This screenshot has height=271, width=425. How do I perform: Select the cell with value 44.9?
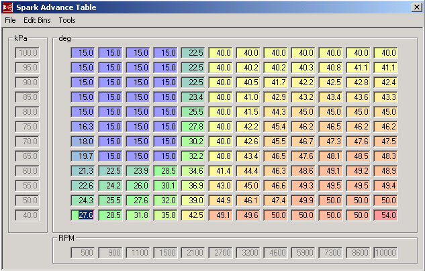(220, 200)
